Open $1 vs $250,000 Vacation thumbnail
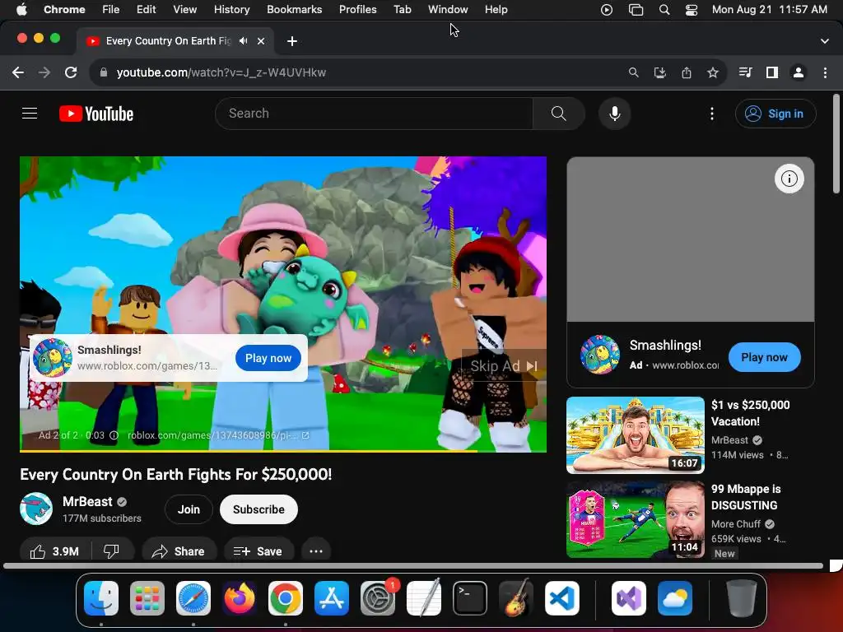 pos(635,435)
